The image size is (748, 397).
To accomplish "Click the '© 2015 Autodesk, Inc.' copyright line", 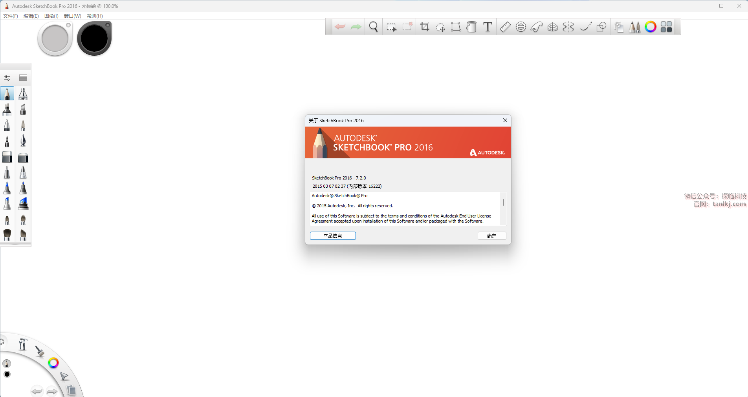I will point(352,206).
